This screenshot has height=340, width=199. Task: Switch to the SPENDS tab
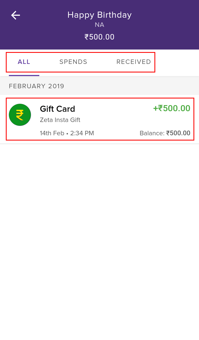pyautogui.click(x=73, y=62)
